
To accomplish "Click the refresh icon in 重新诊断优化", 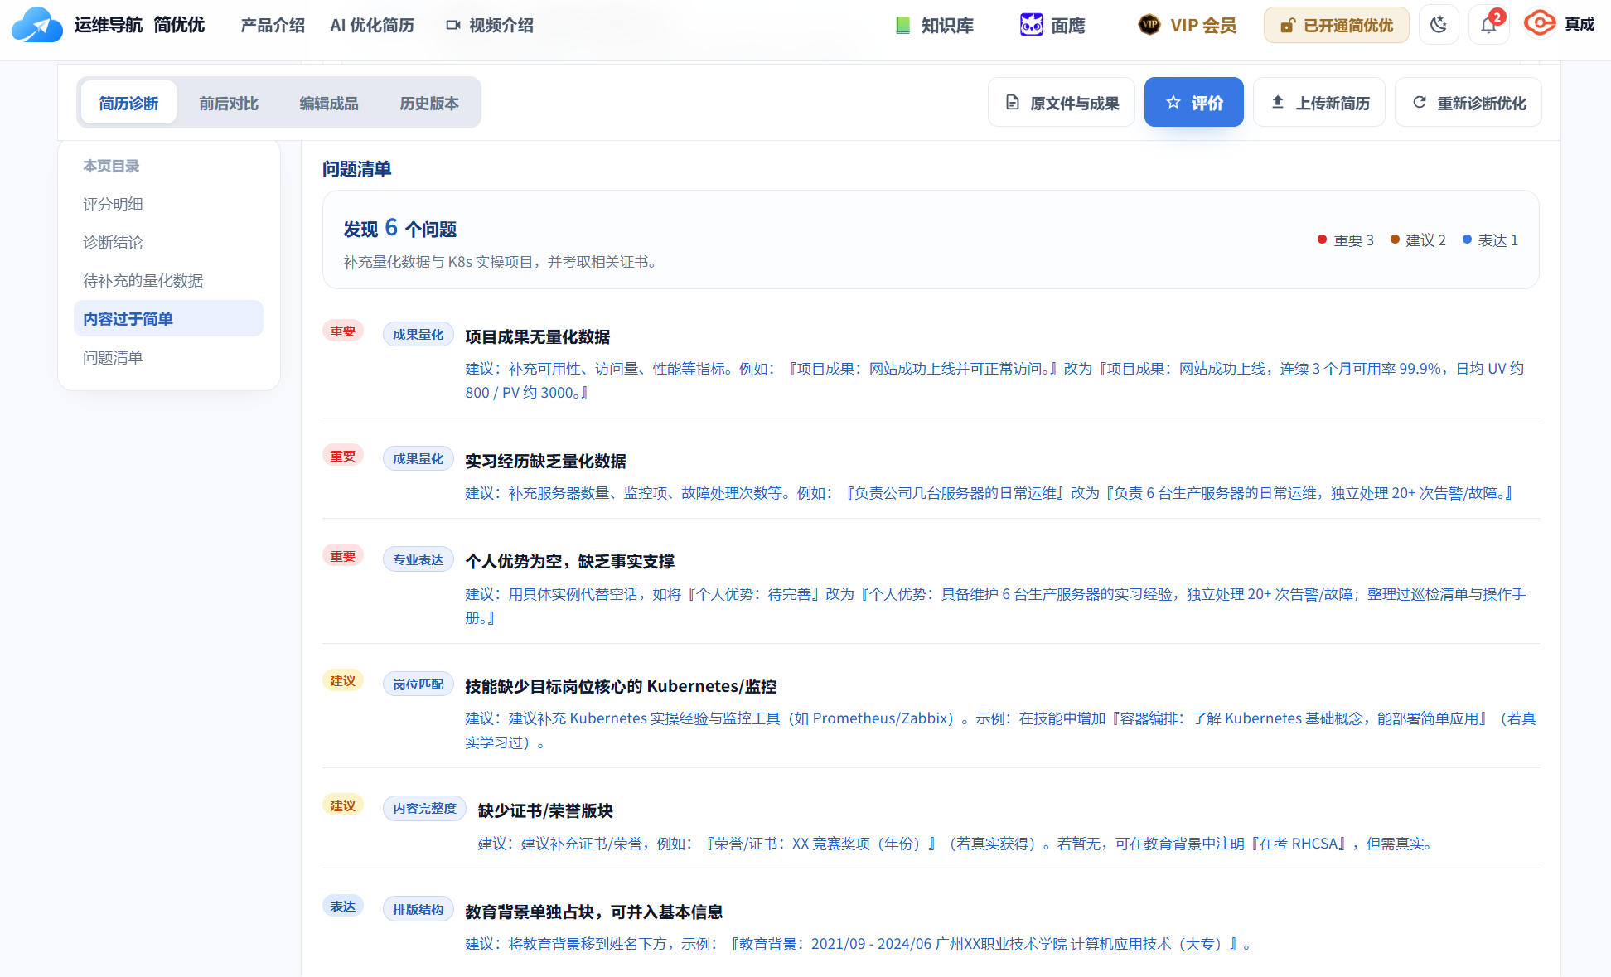I will coord(1420,102).
